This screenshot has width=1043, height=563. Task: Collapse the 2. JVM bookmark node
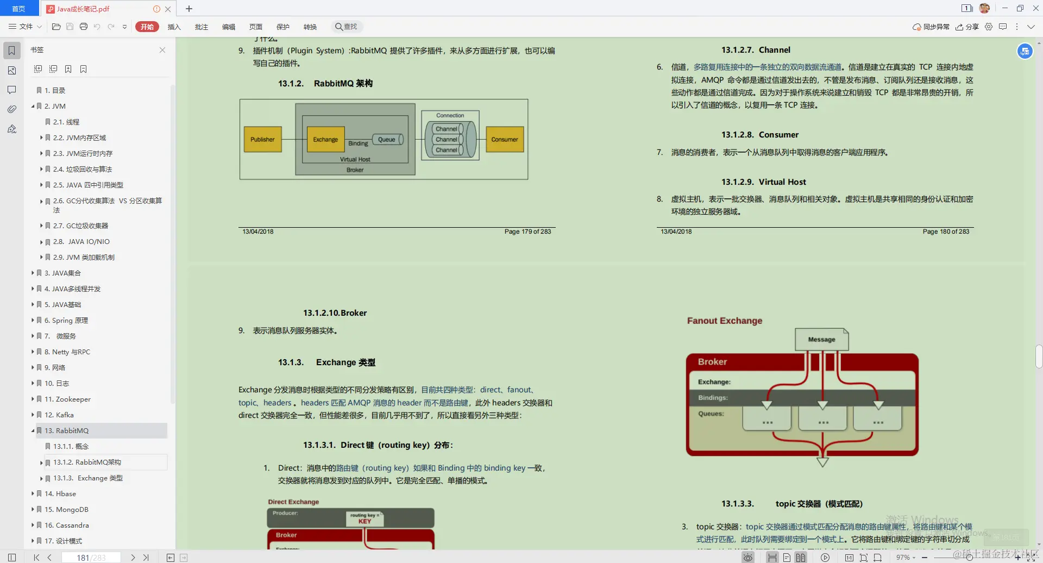tap(33, 107)
